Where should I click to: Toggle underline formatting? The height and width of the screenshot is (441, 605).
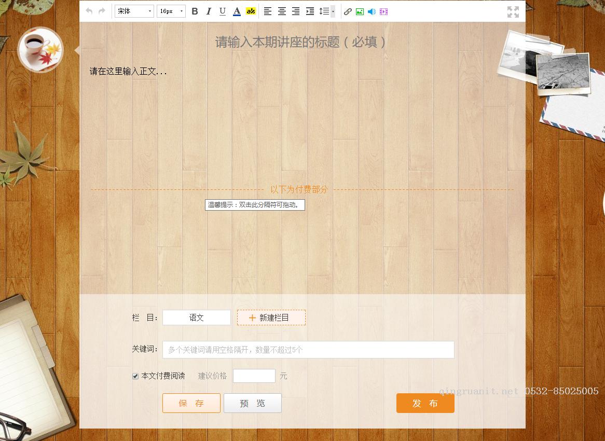tap(222, 11)
